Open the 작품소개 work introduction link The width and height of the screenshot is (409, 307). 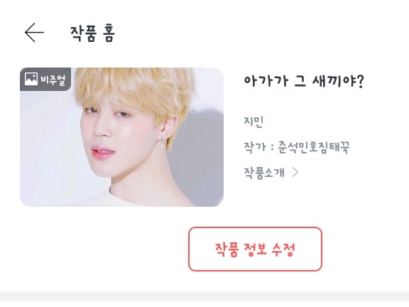click(x=264, y=173)
